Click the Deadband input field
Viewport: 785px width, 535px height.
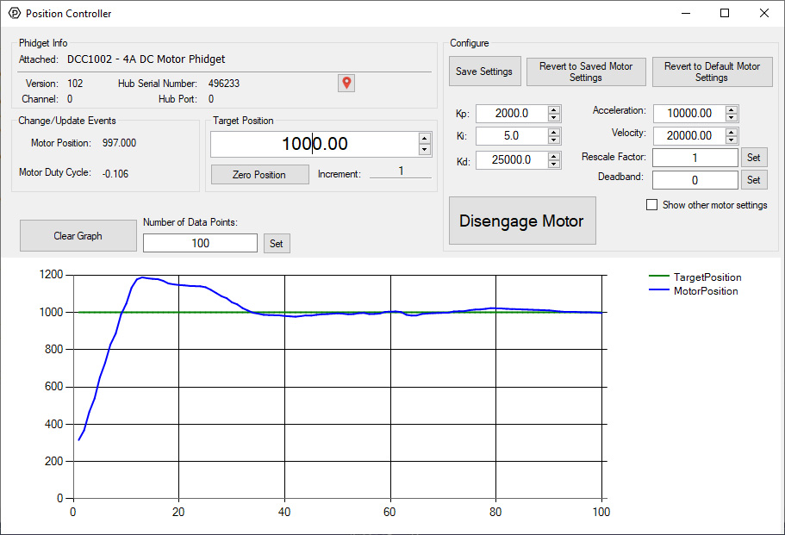click(x=695, y=181)
